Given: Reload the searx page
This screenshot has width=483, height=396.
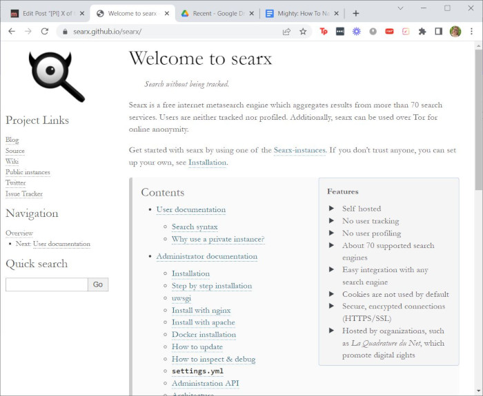Looking at the screenshot, I should pyautogui.click(x=45, y=32).
